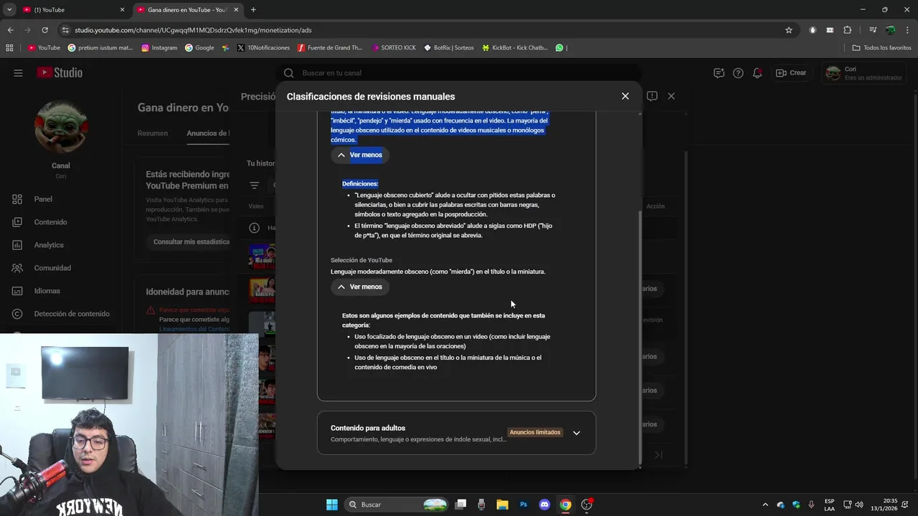Click Chrome icon in taskbar
This screenshot has height=516, width=918.
(x=565, y=505)
